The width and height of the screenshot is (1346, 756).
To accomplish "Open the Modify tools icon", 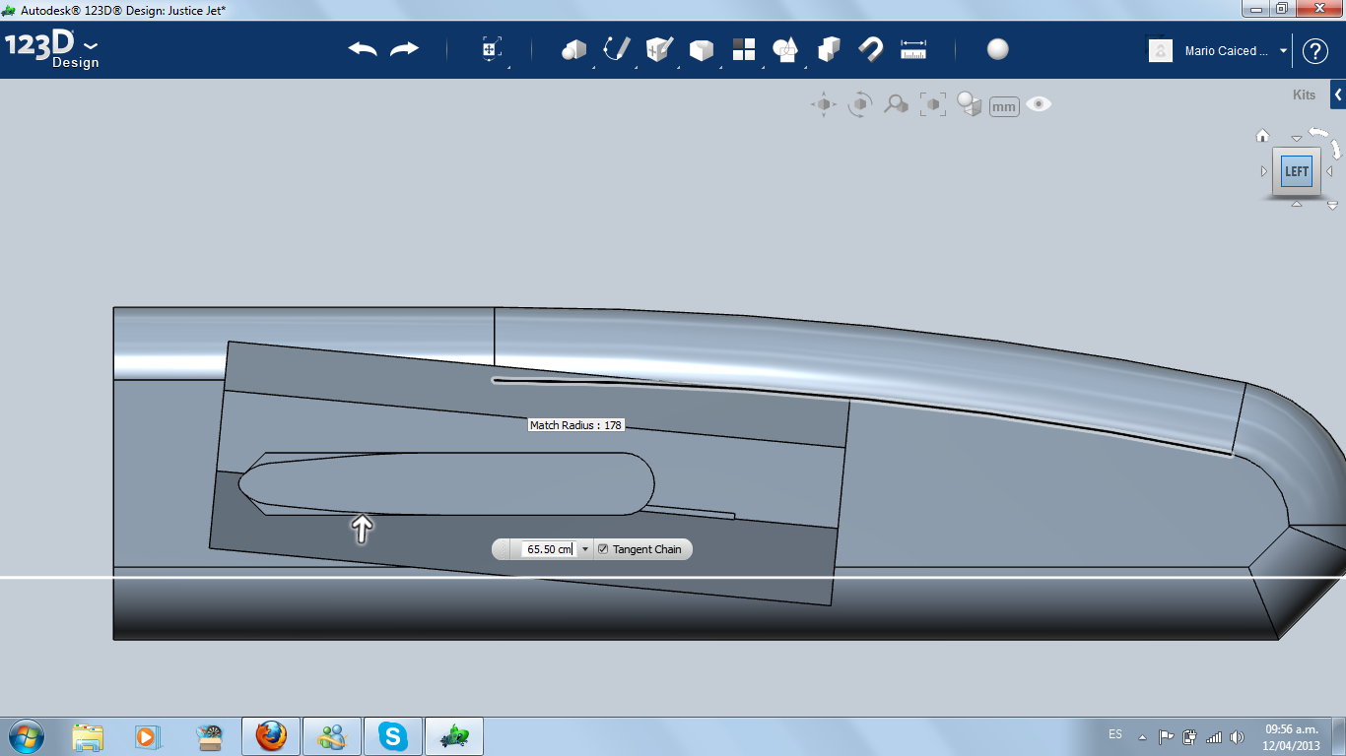I will tap(701, 49).
